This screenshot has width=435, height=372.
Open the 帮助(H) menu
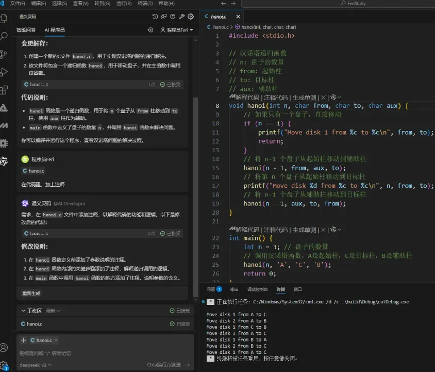[x=166, y=3]
